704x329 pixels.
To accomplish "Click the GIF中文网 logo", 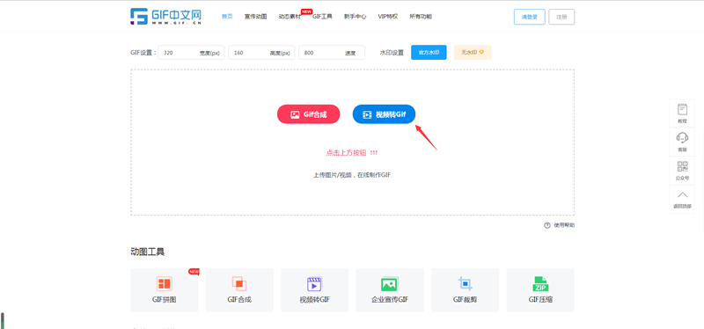I will coord(165,17).
